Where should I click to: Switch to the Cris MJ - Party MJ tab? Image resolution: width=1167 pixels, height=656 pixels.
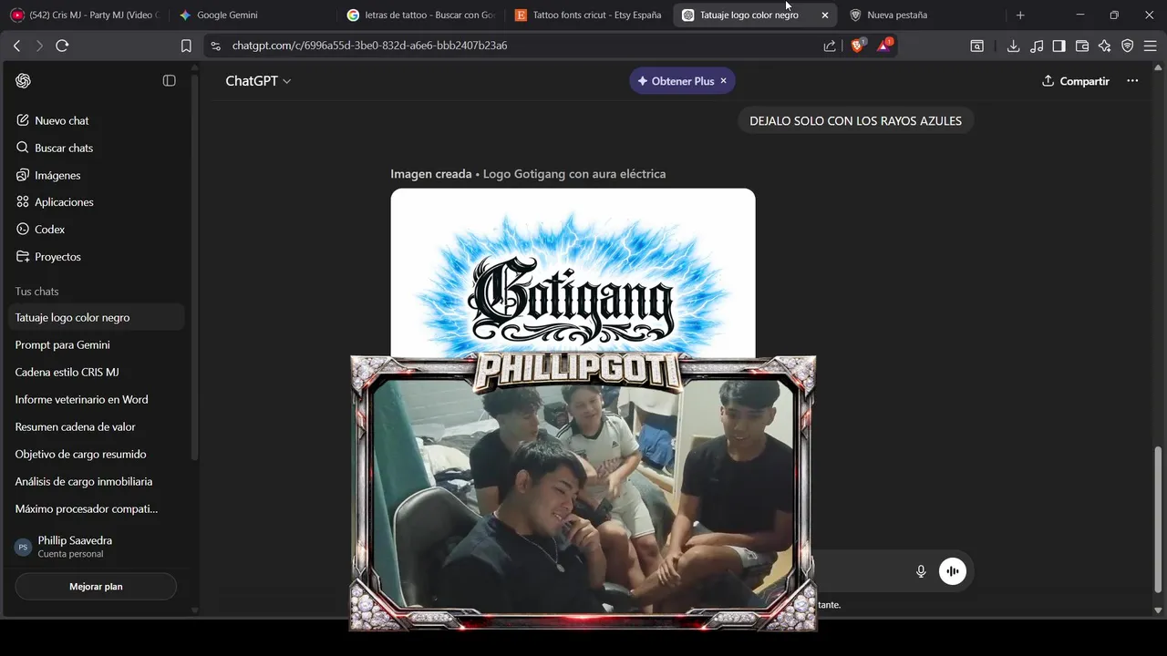point(85,15)
